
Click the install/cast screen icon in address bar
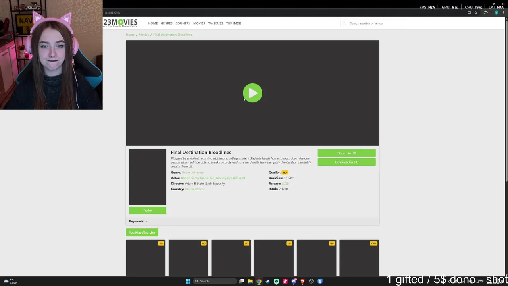click(x=469, y=13)
